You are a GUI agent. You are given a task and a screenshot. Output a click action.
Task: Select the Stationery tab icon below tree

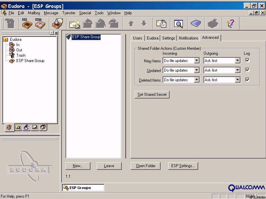point(35,127)
